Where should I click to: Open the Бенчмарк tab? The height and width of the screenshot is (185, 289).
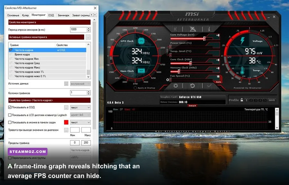pyautogui.click(x=64, y=15)
